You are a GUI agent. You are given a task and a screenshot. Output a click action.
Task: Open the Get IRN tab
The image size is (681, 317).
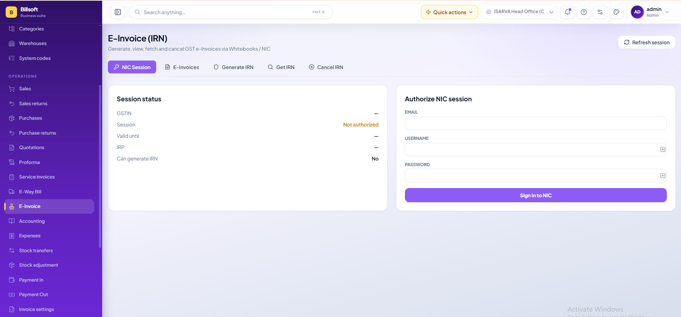(x=281, y=67)
